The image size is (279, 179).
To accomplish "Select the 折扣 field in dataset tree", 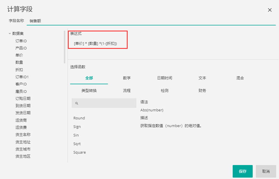I will click(x=19, y=70).
